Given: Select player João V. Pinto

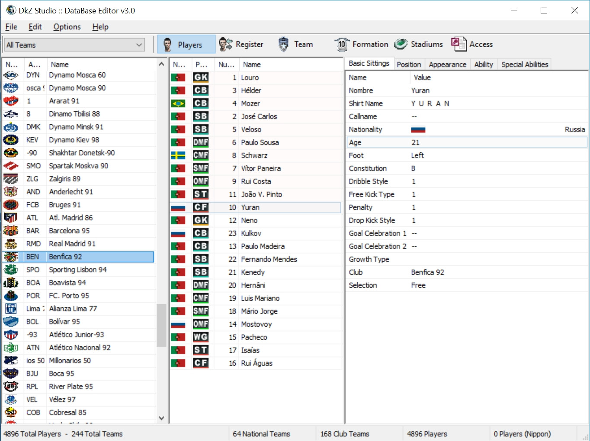Looking at the screenshot, I should (261, 194).
